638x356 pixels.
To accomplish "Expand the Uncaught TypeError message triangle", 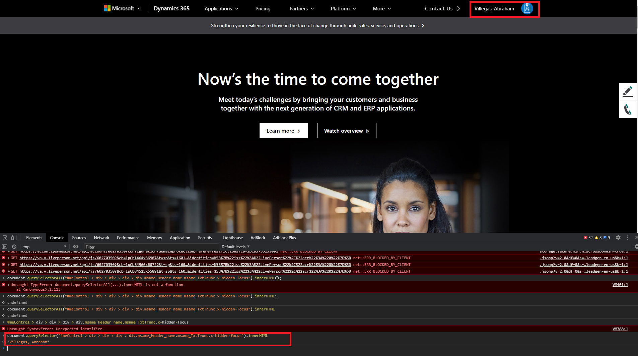I will point(9,285).
